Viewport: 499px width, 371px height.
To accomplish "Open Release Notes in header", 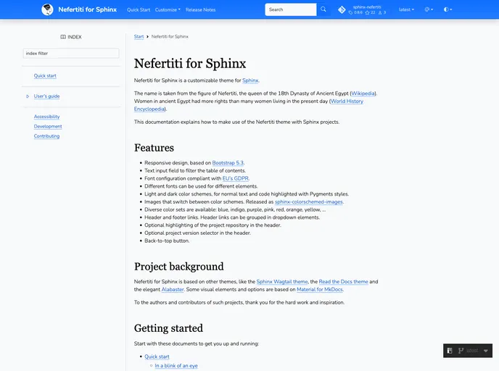I will tap(200, 10).
